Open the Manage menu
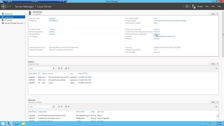 click(x=200, y=6)
